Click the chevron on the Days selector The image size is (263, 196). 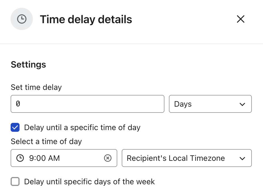(243, 104)
